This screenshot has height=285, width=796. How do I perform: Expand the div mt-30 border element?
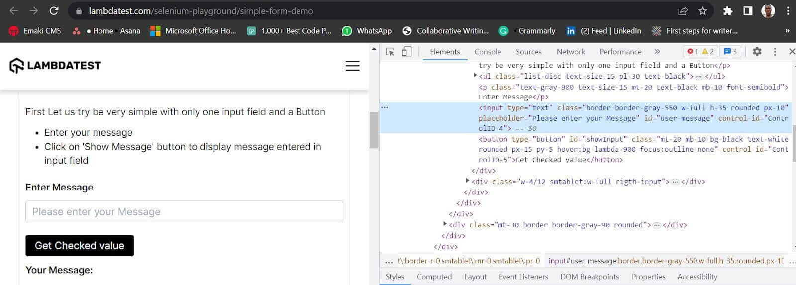pyautogui.click(x=445, y=224)
